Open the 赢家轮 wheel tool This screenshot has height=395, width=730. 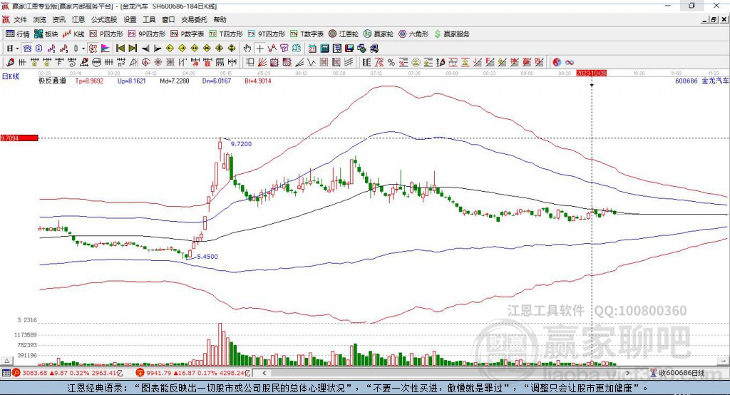pos(379,34)
